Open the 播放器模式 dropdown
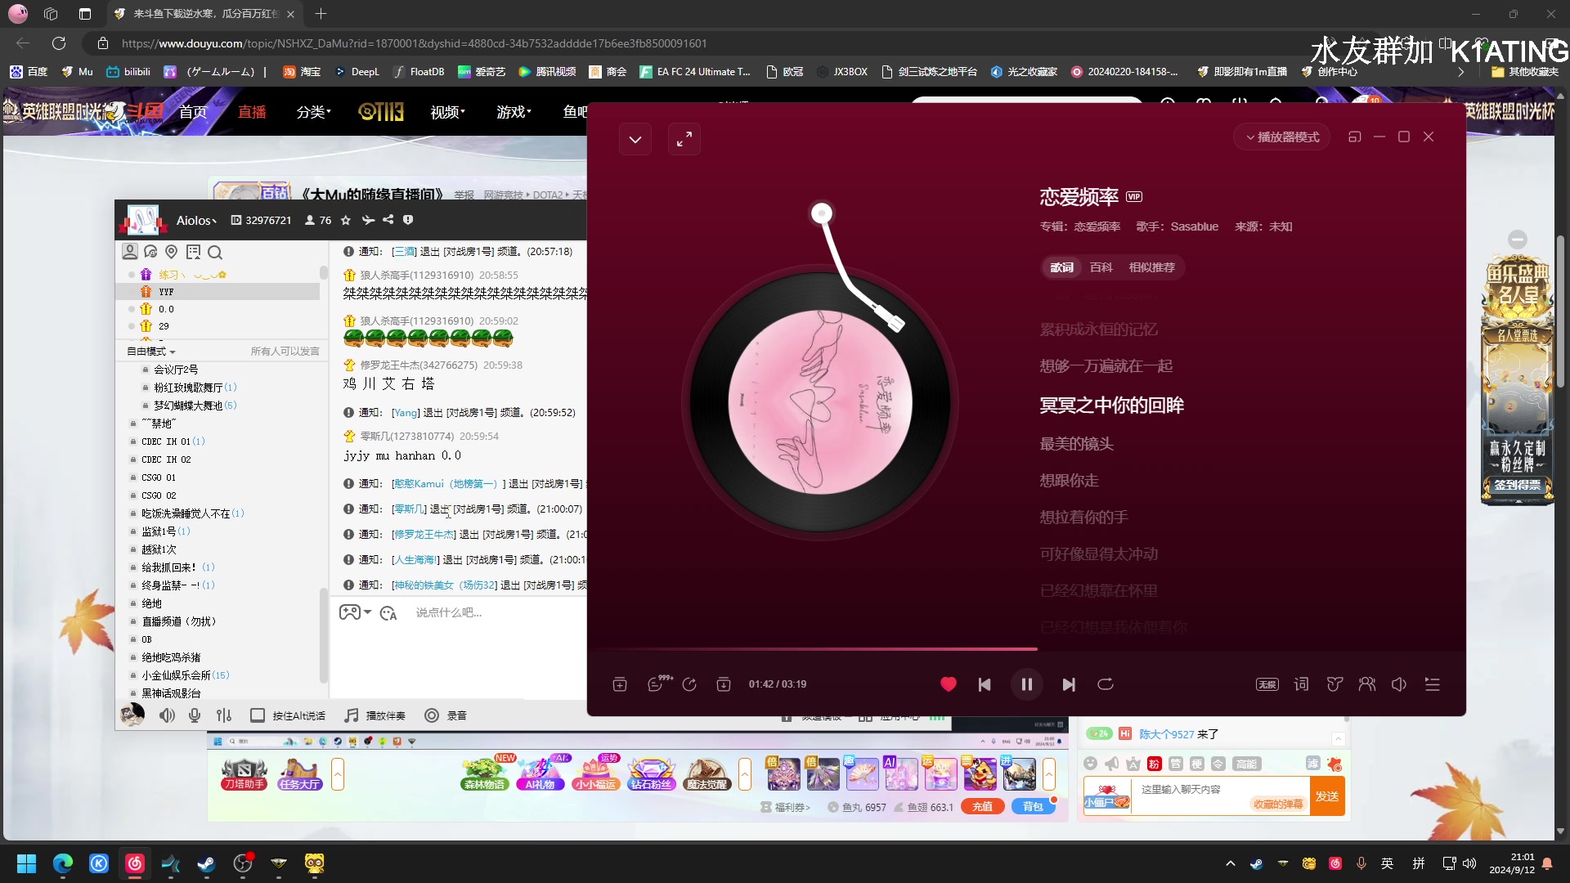The image size is (1570, 883). [x=1282, y=137]
